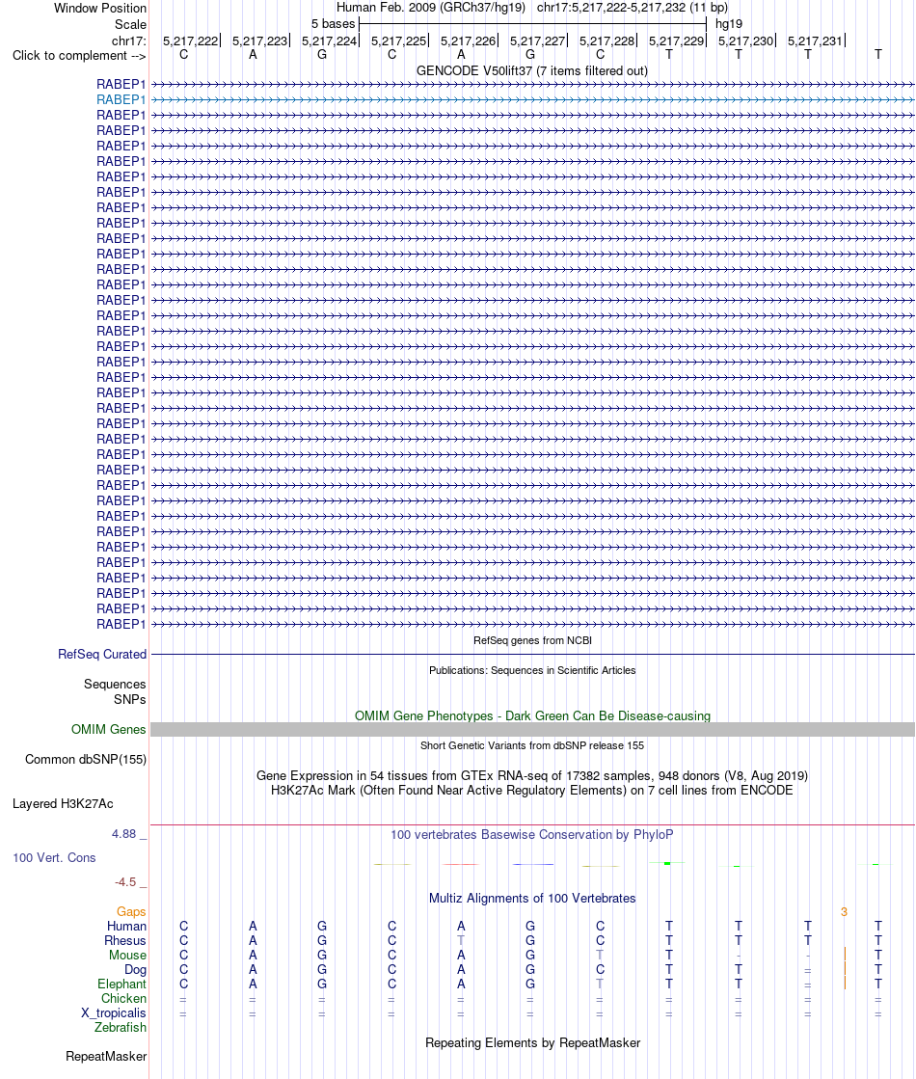916x1079 pixels.
Task: Open 'Short Genetic Variants from dbSNP release 155'
Action: coord(532,745)
